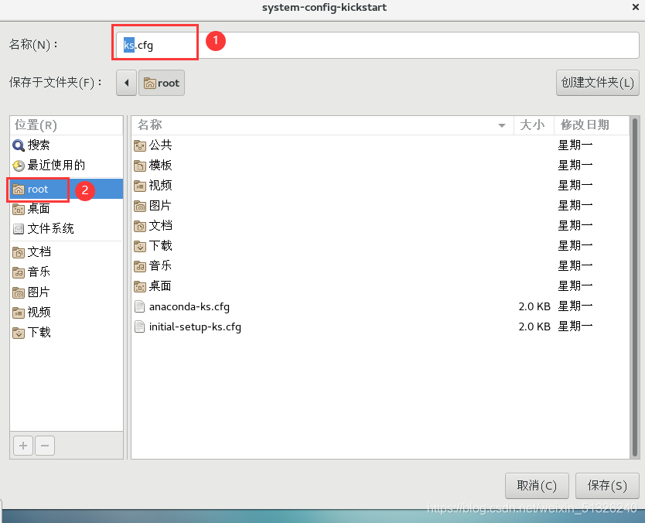This screenshot has height=523, width=645.
Task: Select the 公共 folder in the file list
Action: 381,145
